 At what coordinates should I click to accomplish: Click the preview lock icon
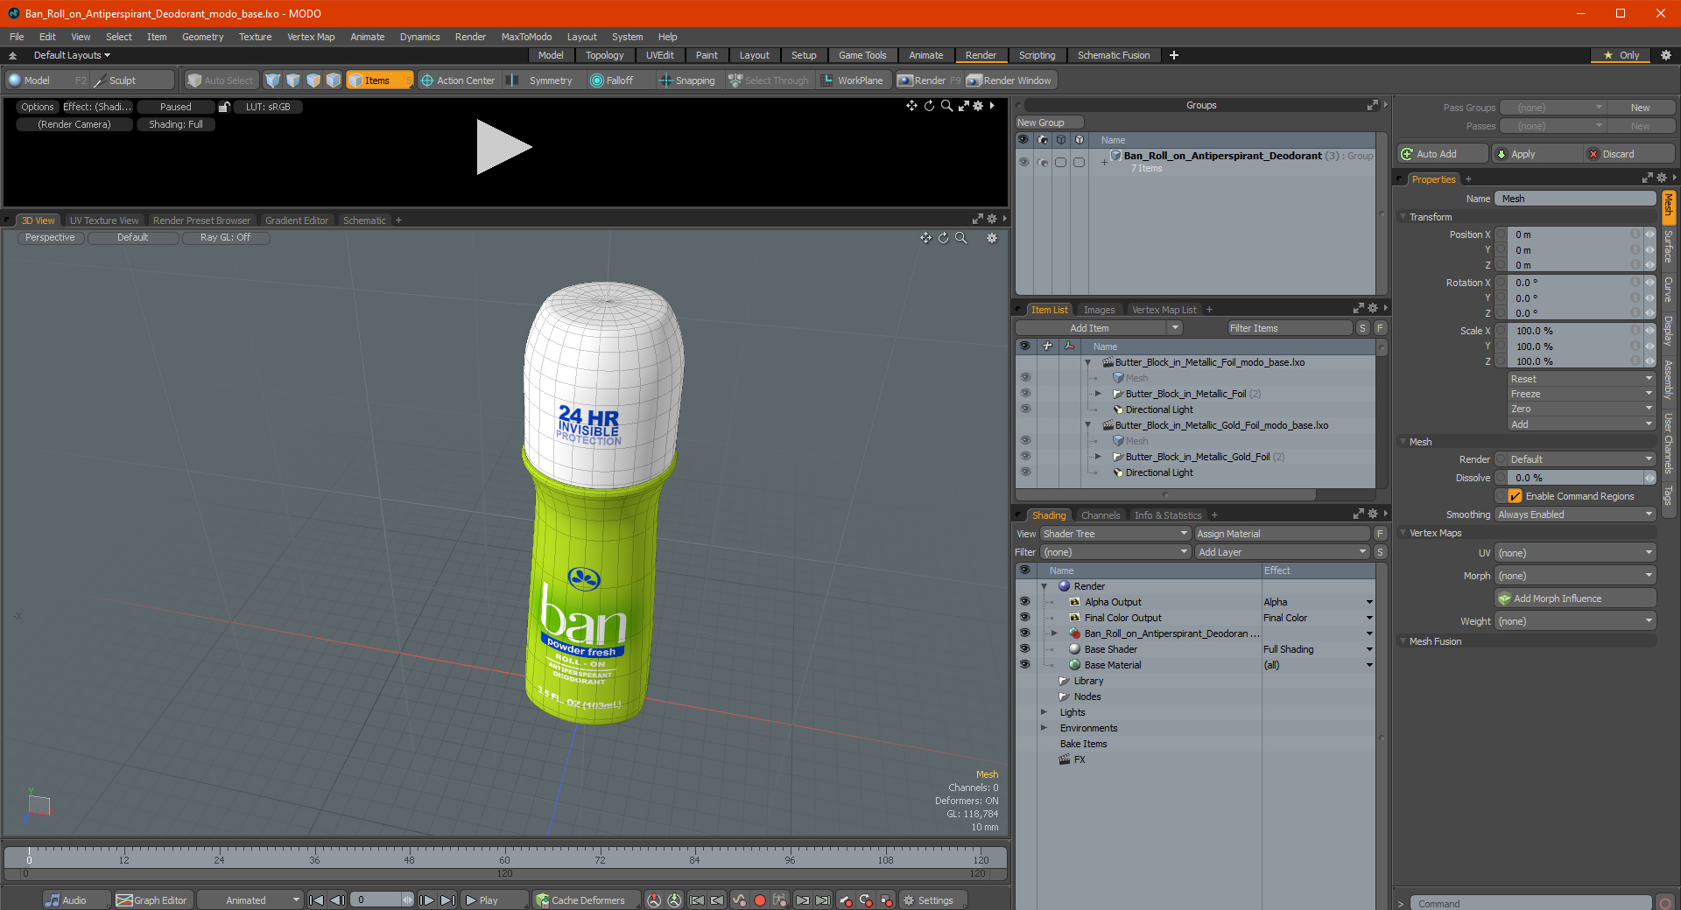224,107
